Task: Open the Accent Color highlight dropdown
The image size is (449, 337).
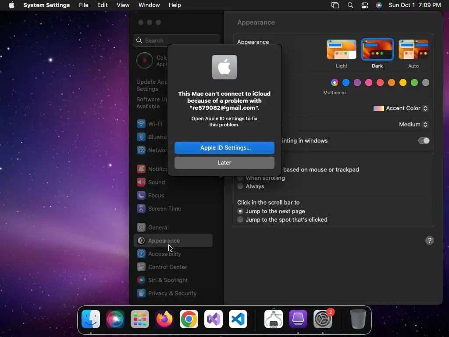Action: pyautogui.click(x=401, y=108)
